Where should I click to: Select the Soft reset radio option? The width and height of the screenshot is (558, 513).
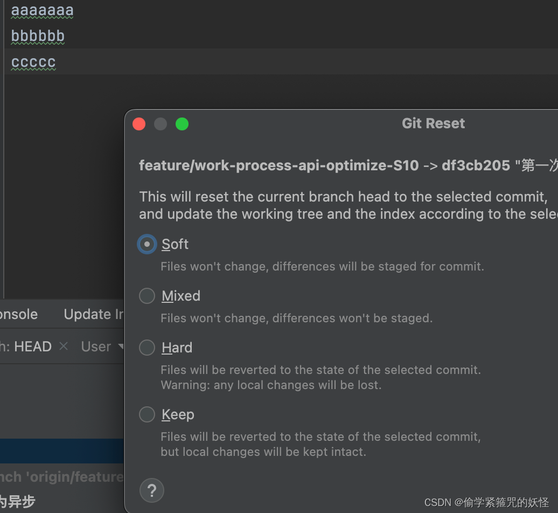147,244
